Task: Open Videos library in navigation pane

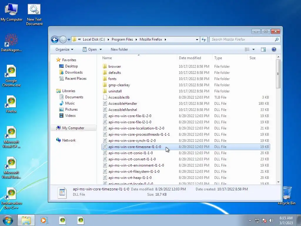Action: coord(67,115)
